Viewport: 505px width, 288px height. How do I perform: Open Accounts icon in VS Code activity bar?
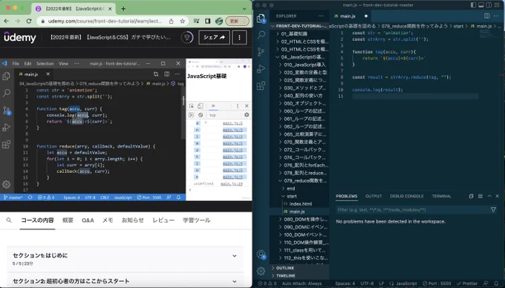tap(261, 255)
